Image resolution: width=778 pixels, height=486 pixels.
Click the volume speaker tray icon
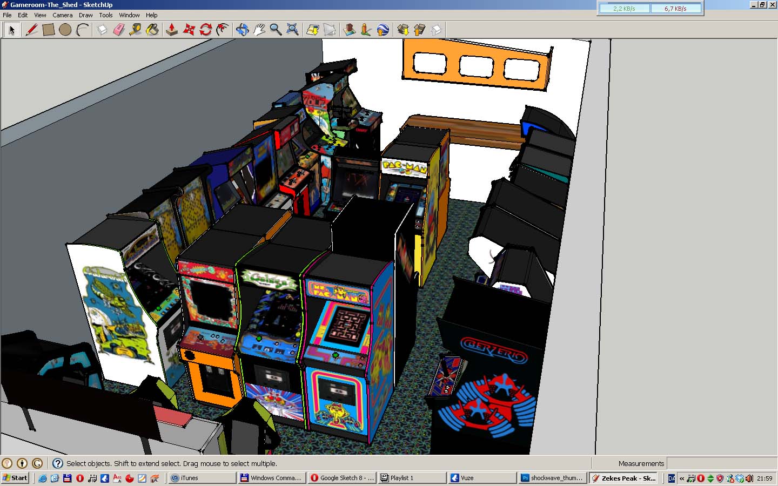coord(749,478)
